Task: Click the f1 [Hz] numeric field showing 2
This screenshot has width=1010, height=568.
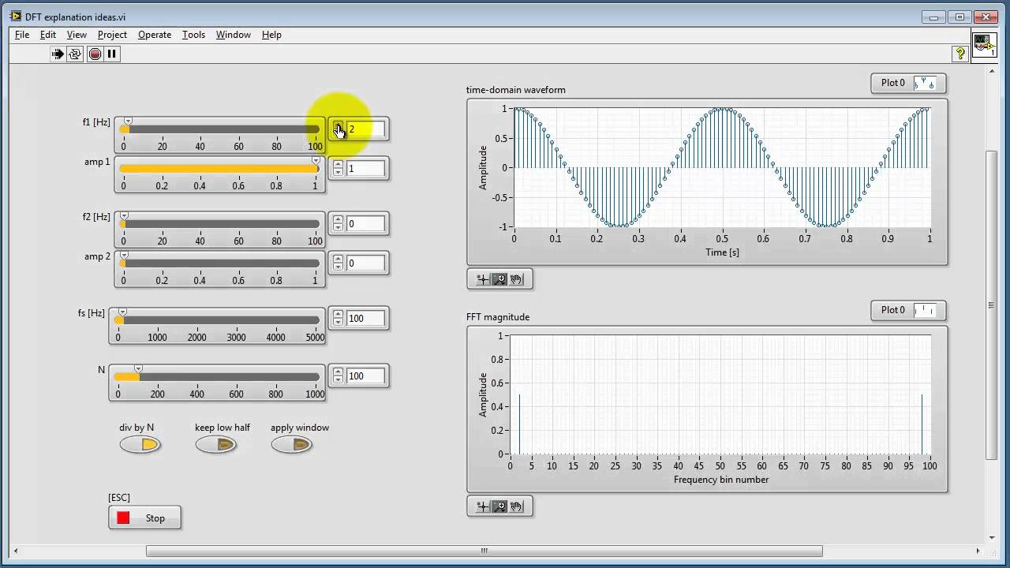Action: click(365, 129)
